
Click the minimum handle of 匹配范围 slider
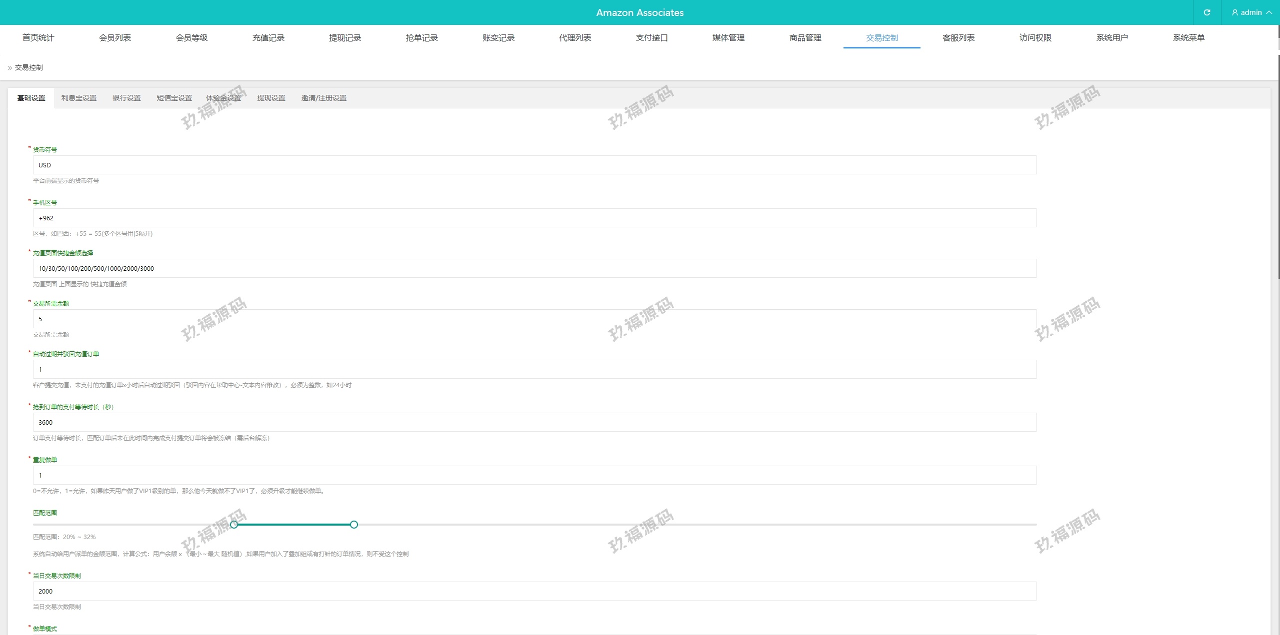click(234, 525)
